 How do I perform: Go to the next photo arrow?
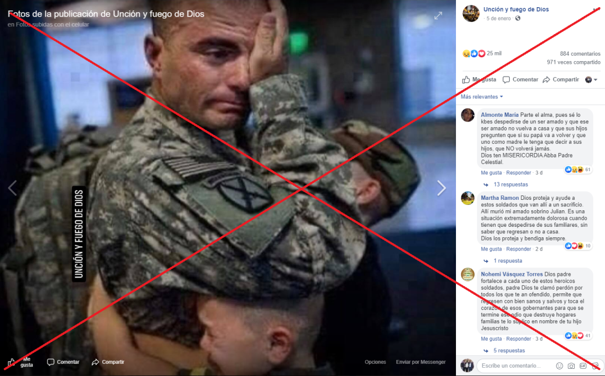point(442,188)
